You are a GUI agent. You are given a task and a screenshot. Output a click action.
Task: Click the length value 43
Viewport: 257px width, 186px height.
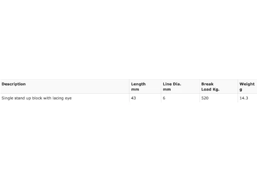[x=134, y=98]
